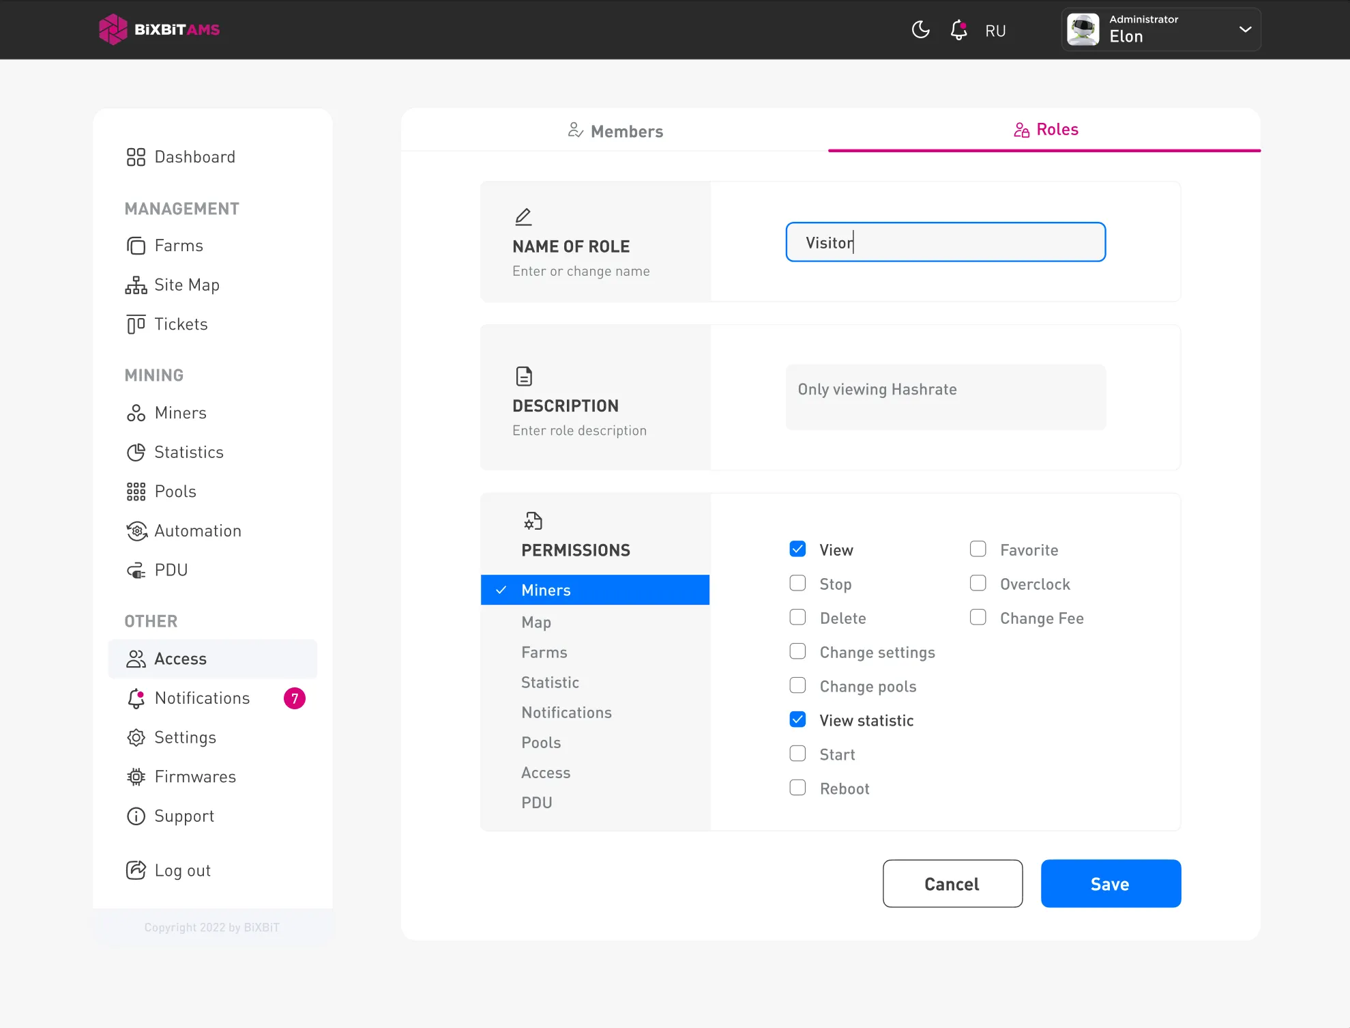
Task: Open Dashboard from sidebar
Action: (181, 157)
